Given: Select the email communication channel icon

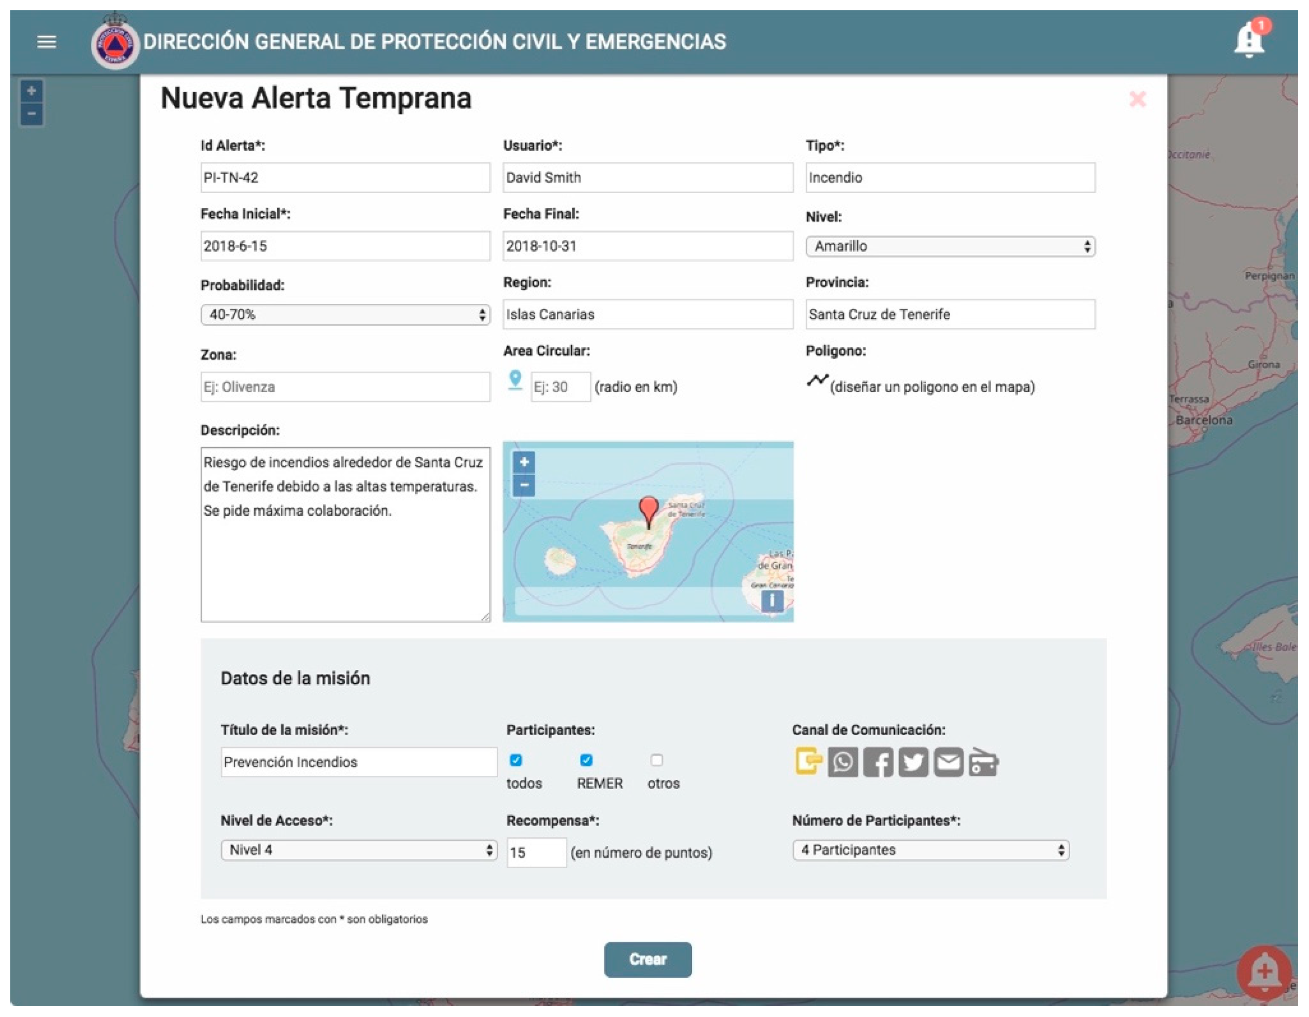Looking at the screenshot, I should 948,762.
